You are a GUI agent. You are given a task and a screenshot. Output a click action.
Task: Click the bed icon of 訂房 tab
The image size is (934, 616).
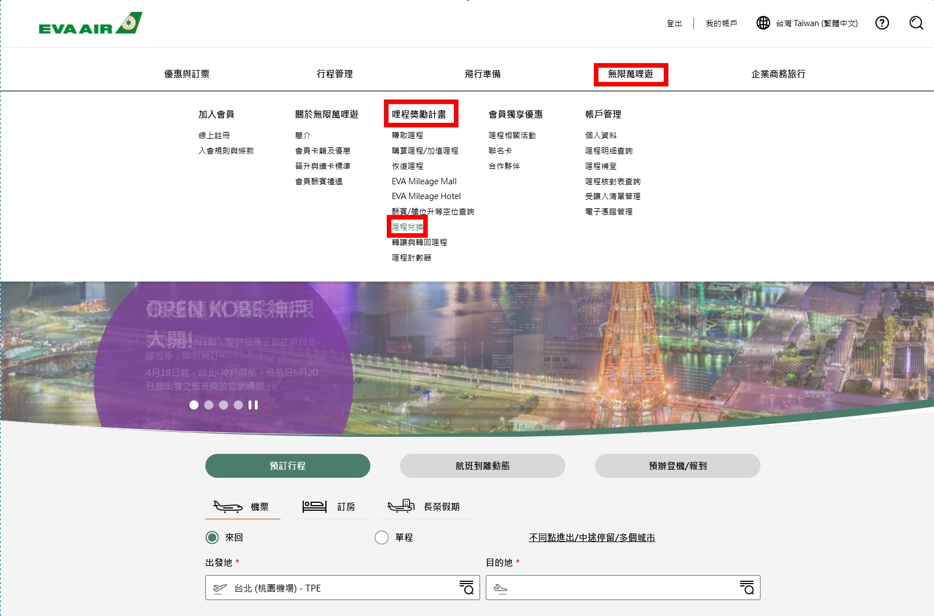pyautogui.click(x=314, y=506)
